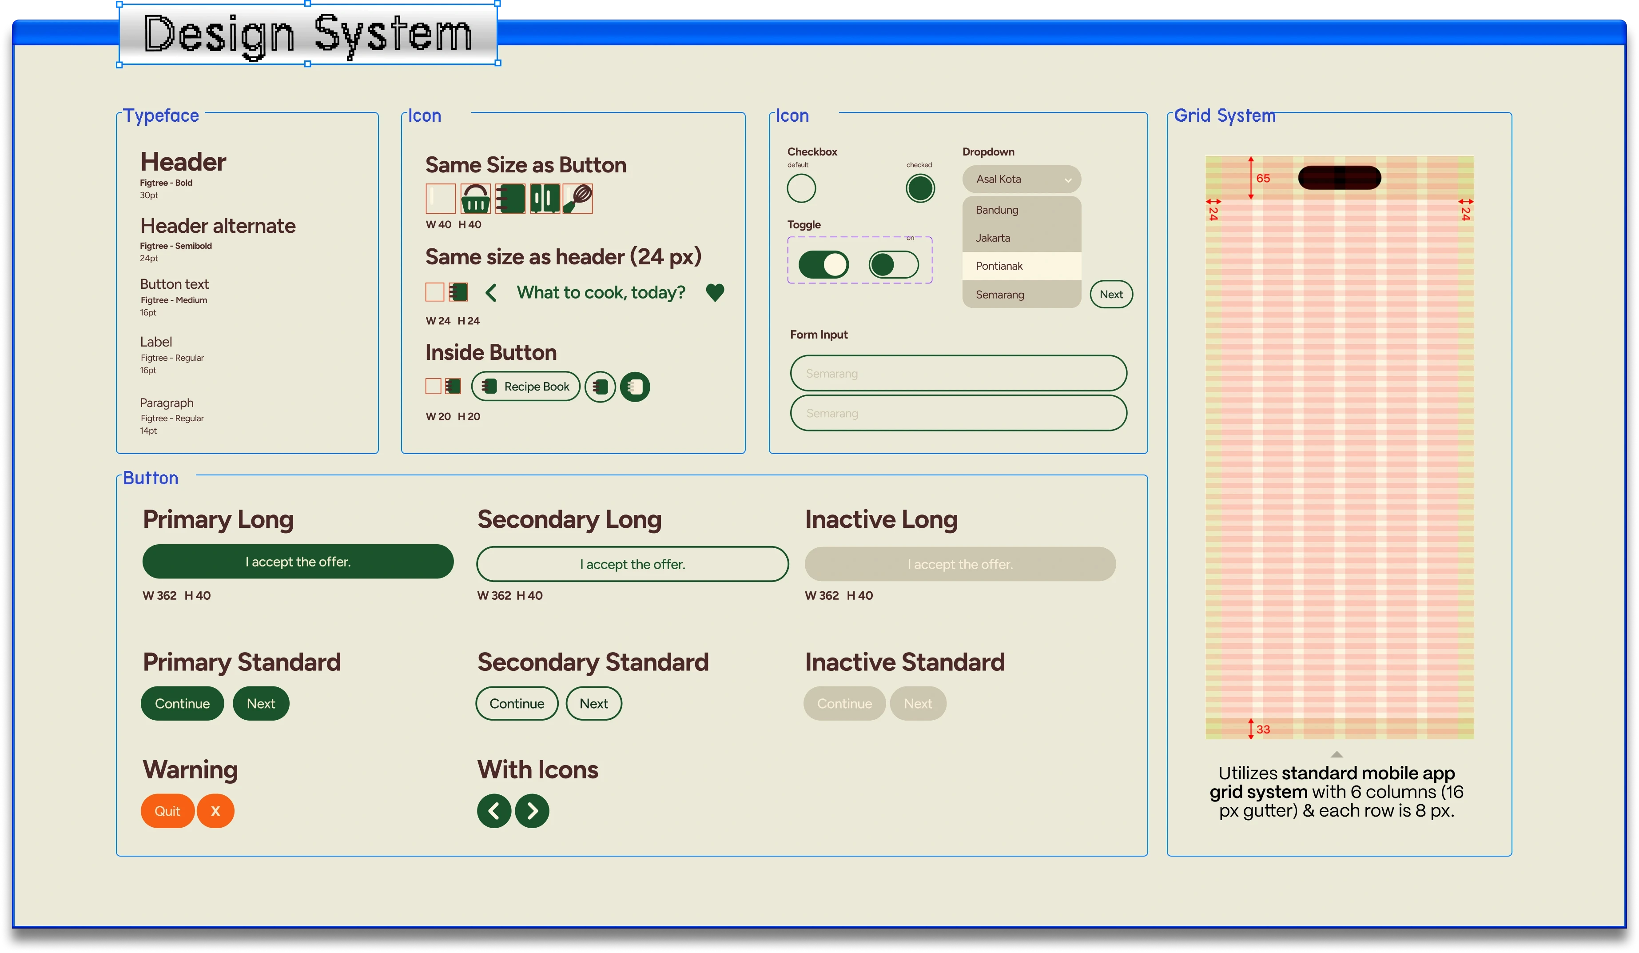Click the two-panel icon left of the whisk
Viewport: 1639px width, 953px height.
point(545,199)
